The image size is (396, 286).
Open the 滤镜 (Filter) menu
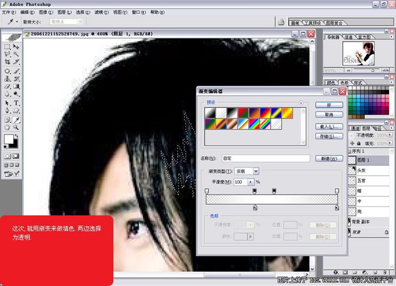pos(100,12)
